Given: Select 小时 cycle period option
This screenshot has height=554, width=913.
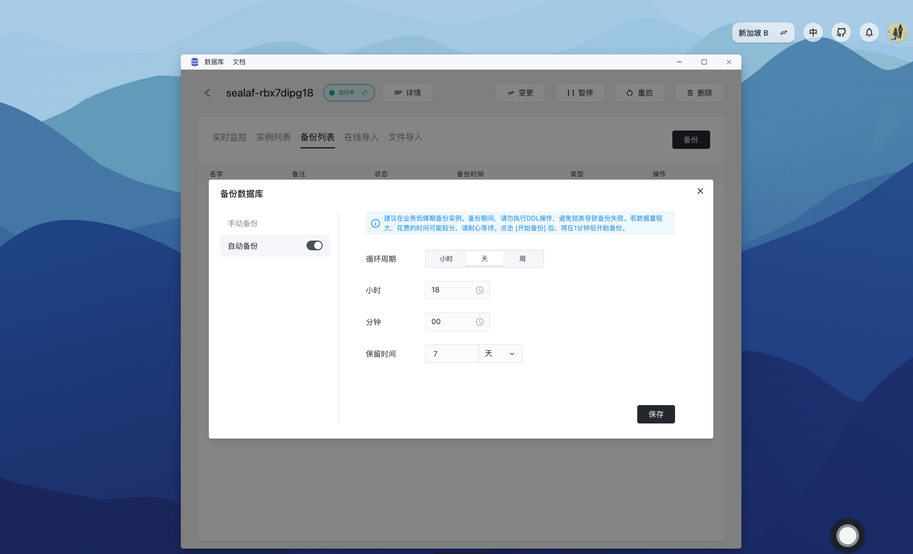Looking at the screenshot, I should [446, 259].
